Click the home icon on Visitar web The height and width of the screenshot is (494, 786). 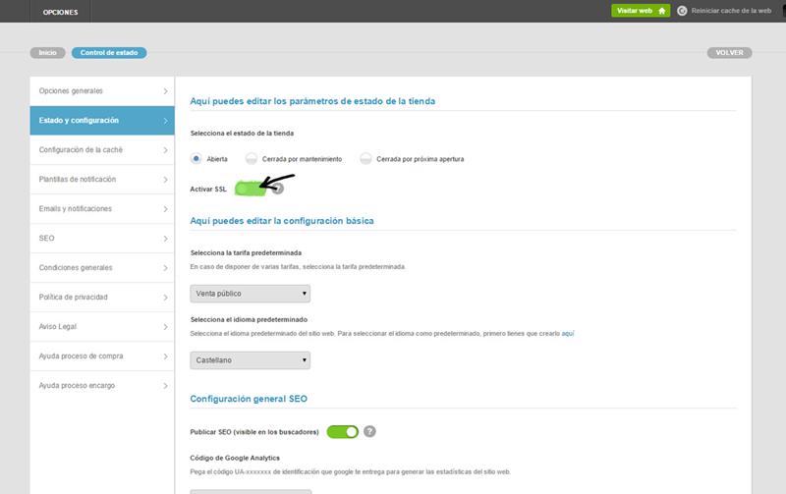[661, 11]
